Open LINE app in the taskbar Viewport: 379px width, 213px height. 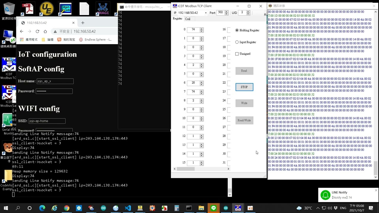tap(213, 208)
